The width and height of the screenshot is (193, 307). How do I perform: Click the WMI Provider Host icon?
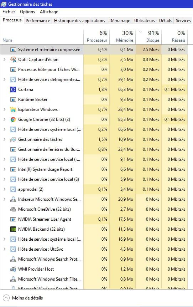13,269
